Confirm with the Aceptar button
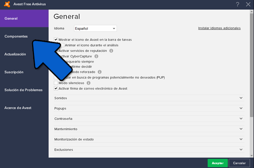Viewport: 254px width, 168px height. (218, 163)
